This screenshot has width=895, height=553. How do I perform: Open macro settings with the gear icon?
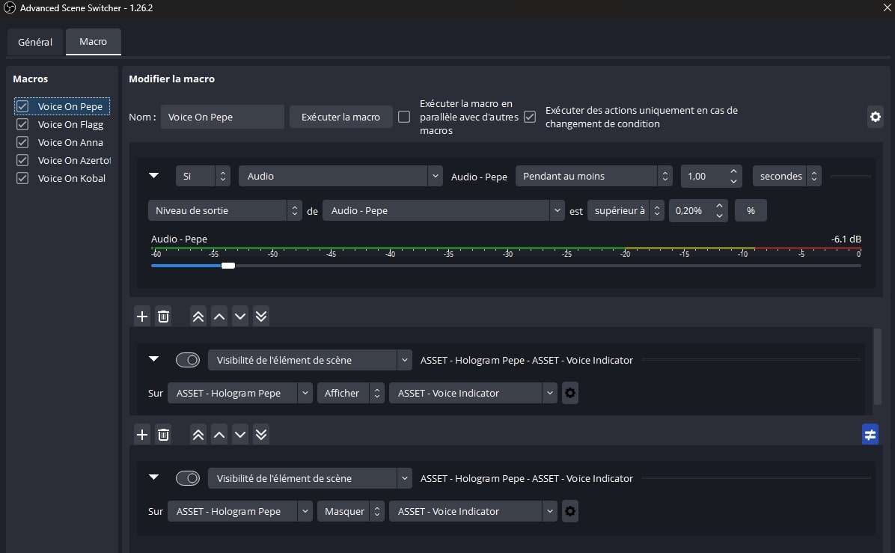pos(875,117)
